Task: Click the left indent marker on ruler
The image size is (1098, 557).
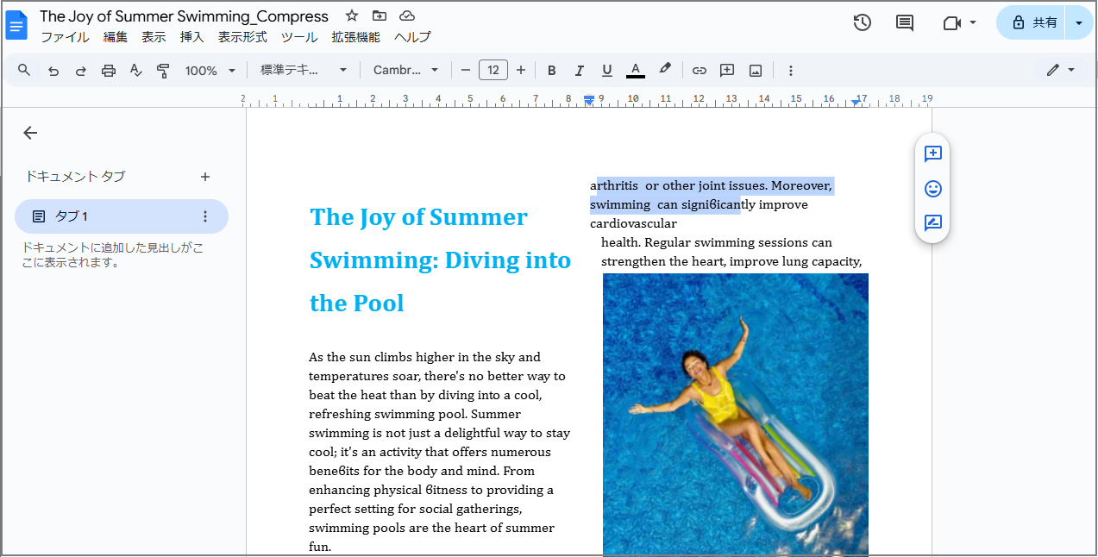Action: pos(589,101)
